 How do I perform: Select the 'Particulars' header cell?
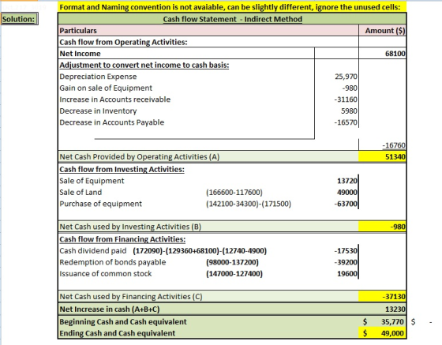(208, 31)
